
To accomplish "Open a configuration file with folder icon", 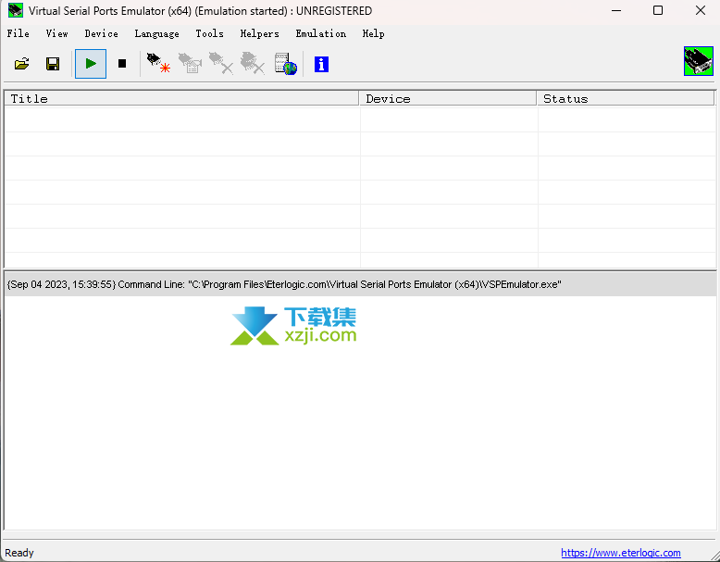I will (x=21, y=64).
